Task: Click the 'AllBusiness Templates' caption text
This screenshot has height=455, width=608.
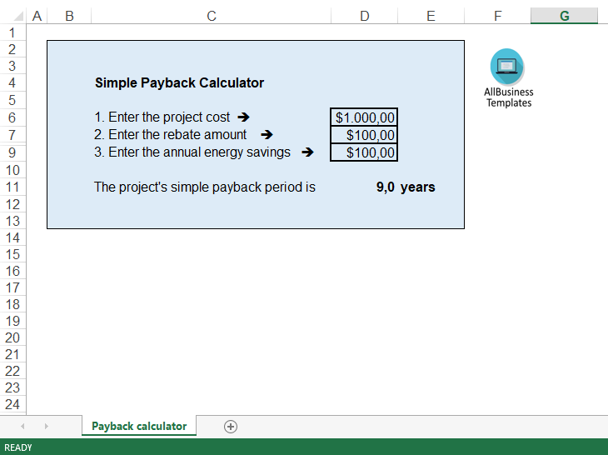Action: [508, 97]
